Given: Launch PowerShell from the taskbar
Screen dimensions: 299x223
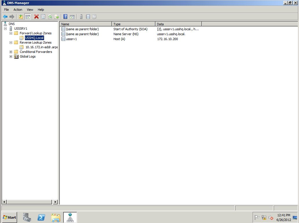Looking at the screenshot, I should coord(41,217).
